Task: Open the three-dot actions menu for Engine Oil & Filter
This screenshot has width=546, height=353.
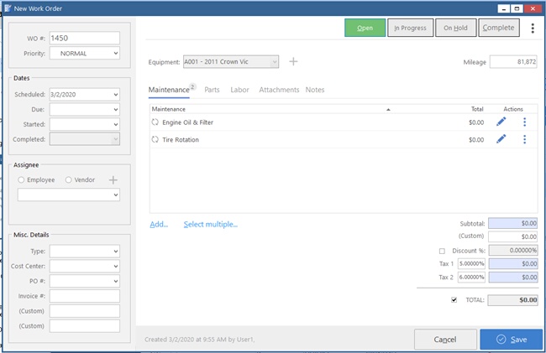Action: coord(524,122)
